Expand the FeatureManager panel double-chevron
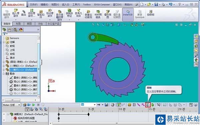Image resolution: width=200 pixels, height=125 pixels. 38,30
